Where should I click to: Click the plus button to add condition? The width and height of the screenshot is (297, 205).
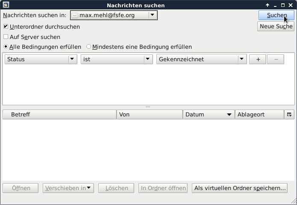pyautogui.click(x=258, y=59)
